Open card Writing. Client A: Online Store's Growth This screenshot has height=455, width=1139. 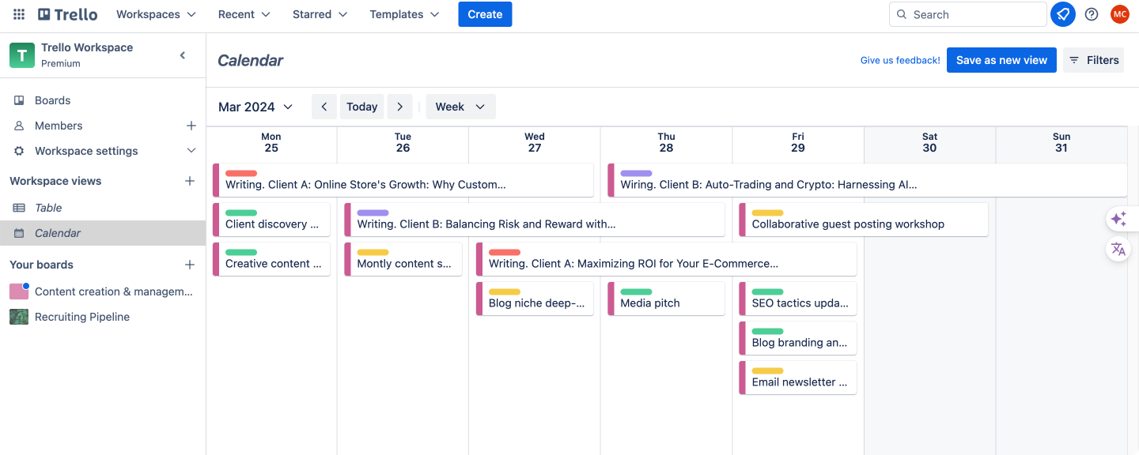403,180
